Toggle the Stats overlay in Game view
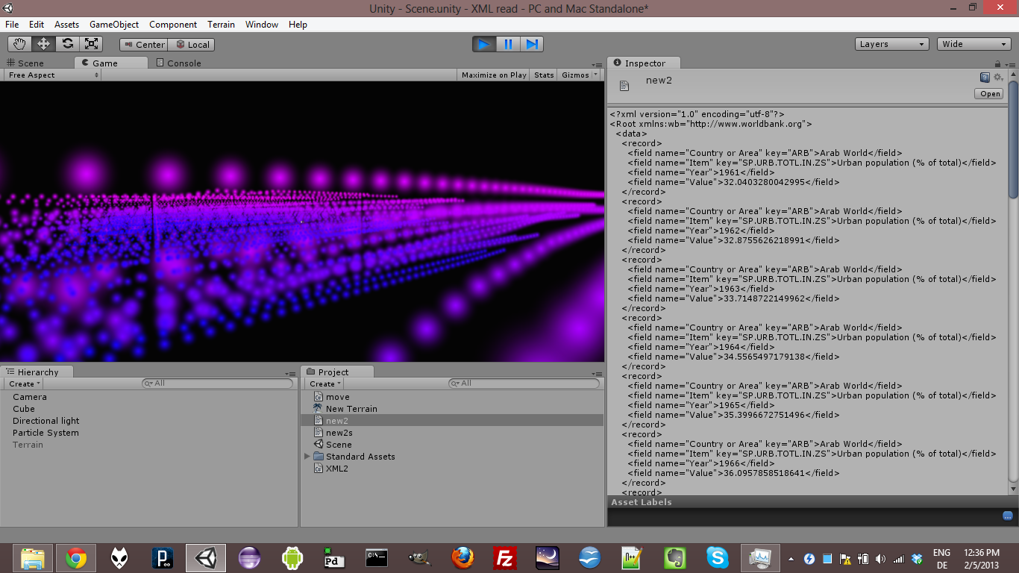 543,75
